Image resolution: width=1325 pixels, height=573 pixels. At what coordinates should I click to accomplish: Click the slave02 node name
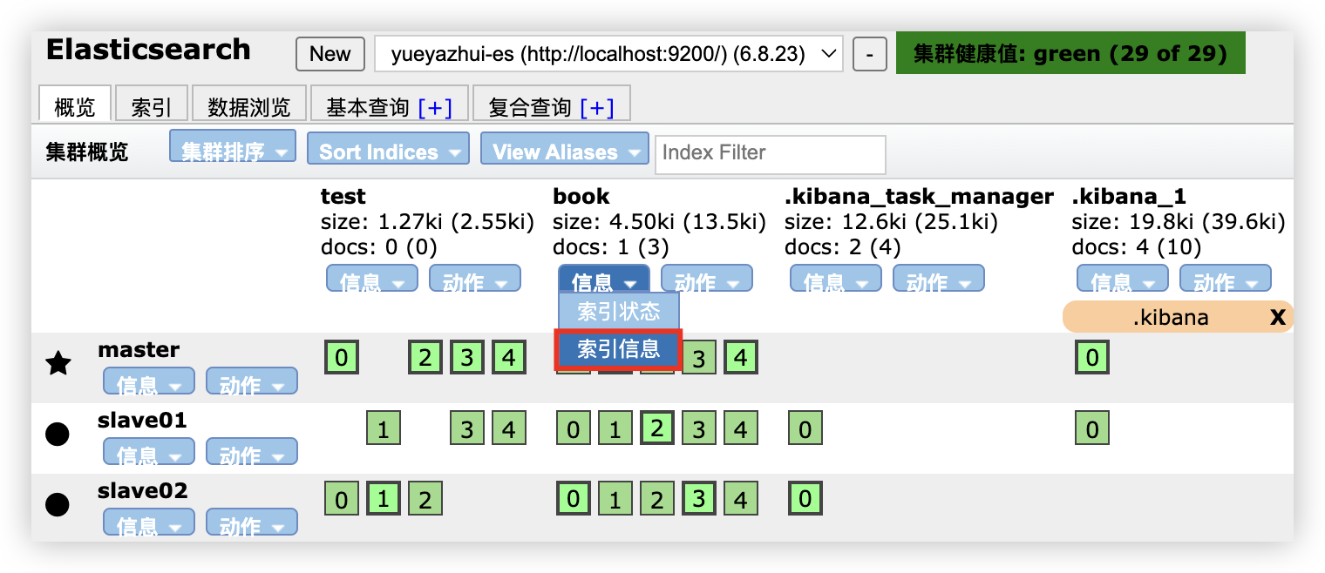click(143, 491)
